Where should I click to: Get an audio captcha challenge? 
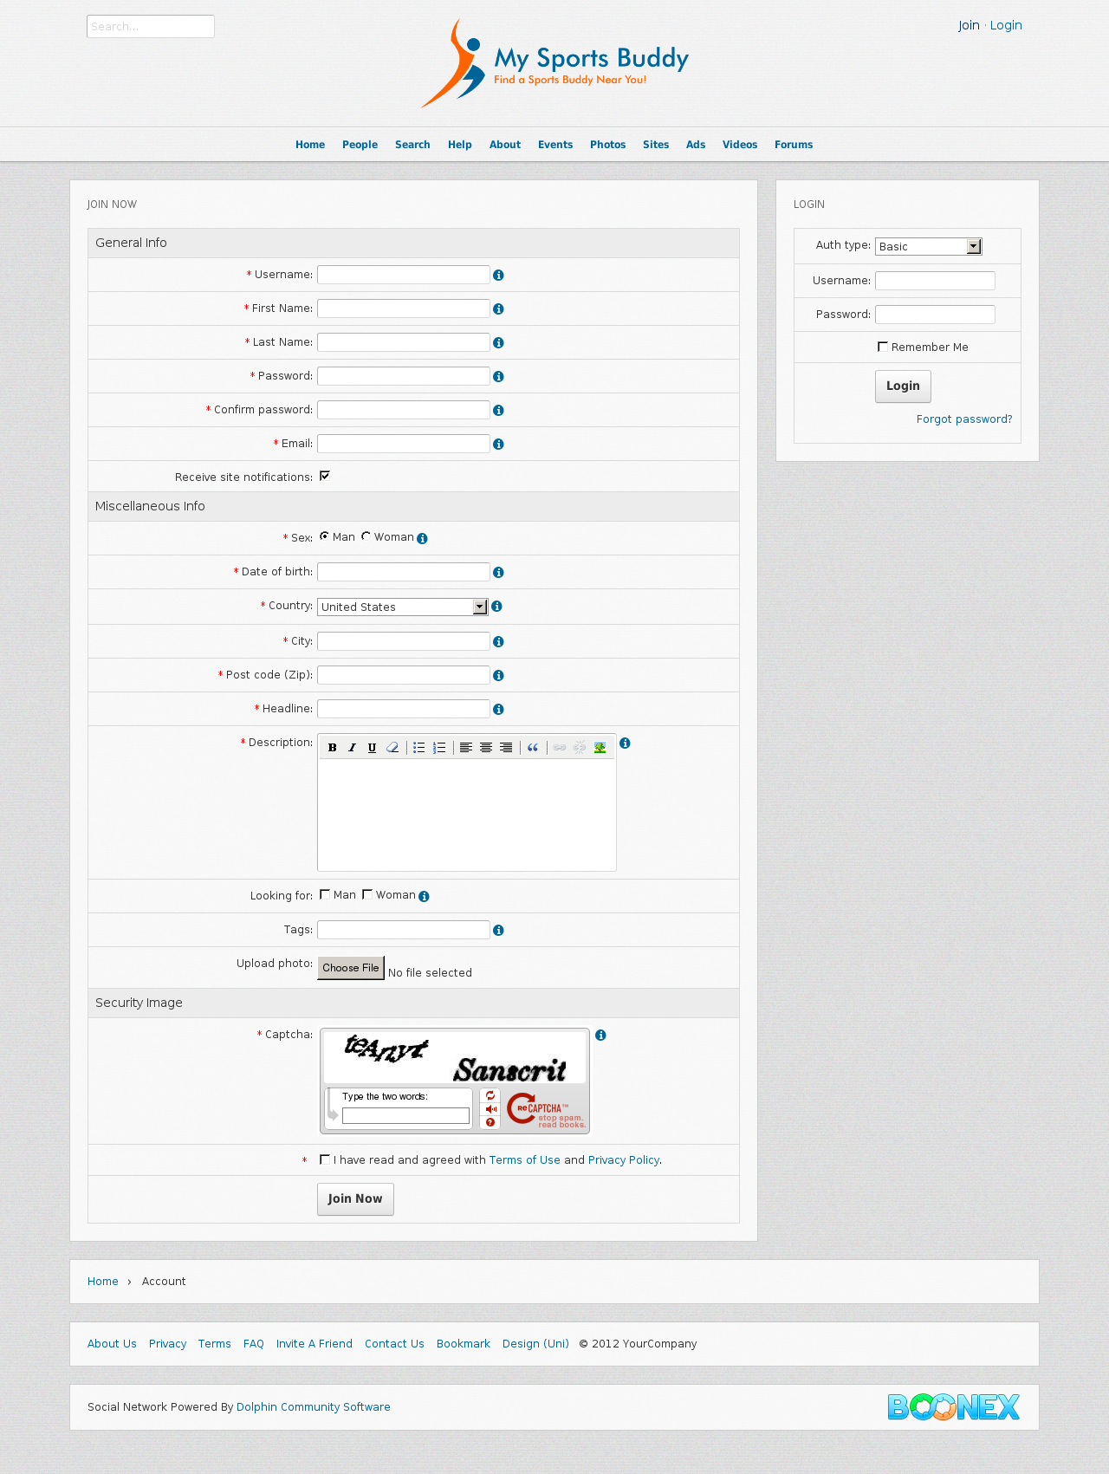coord(490,1109)
